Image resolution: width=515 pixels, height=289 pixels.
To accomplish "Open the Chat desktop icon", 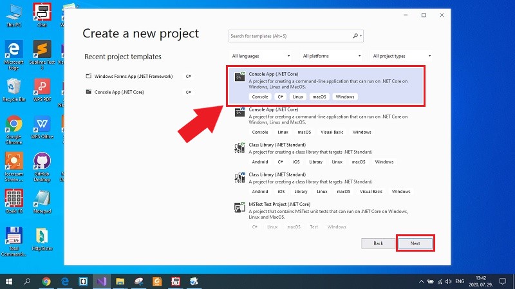I will point(42,15).
